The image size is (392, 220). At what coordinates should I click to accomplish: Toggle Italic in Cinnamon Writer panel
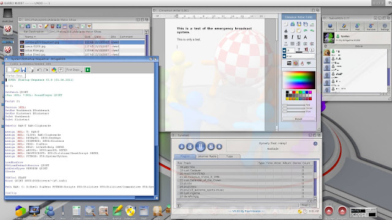point(292,37)
